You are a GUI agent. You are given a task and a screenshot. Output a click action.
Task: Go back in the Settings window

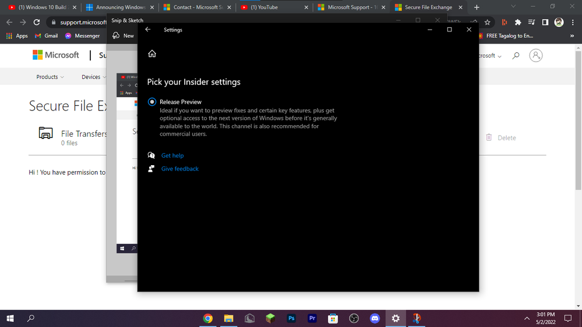pyautogui.click(x=148, y=30)
